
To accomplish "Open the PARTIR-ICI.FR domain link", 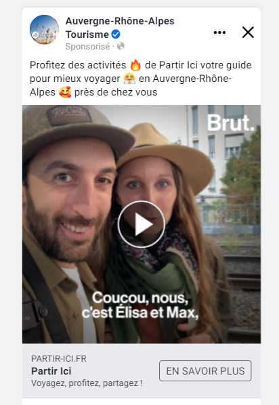I will (x=59, y=358).
